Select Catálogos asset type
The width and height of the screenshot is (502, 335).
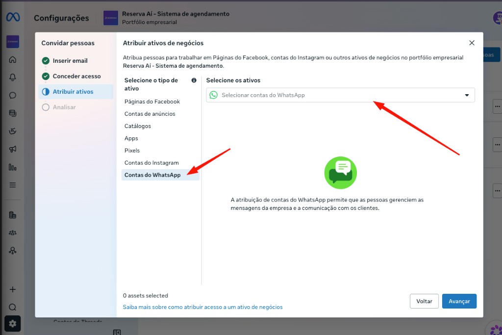click(138, 126)
